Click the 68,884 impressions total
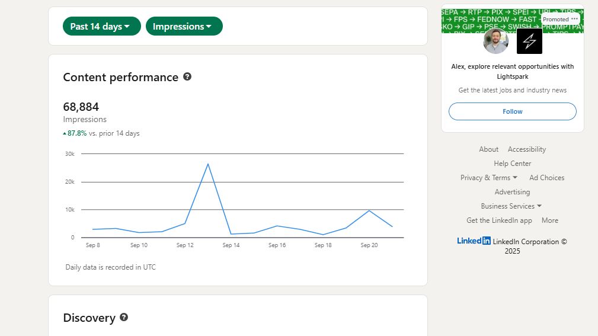598x336 pixels. [81, 107]
